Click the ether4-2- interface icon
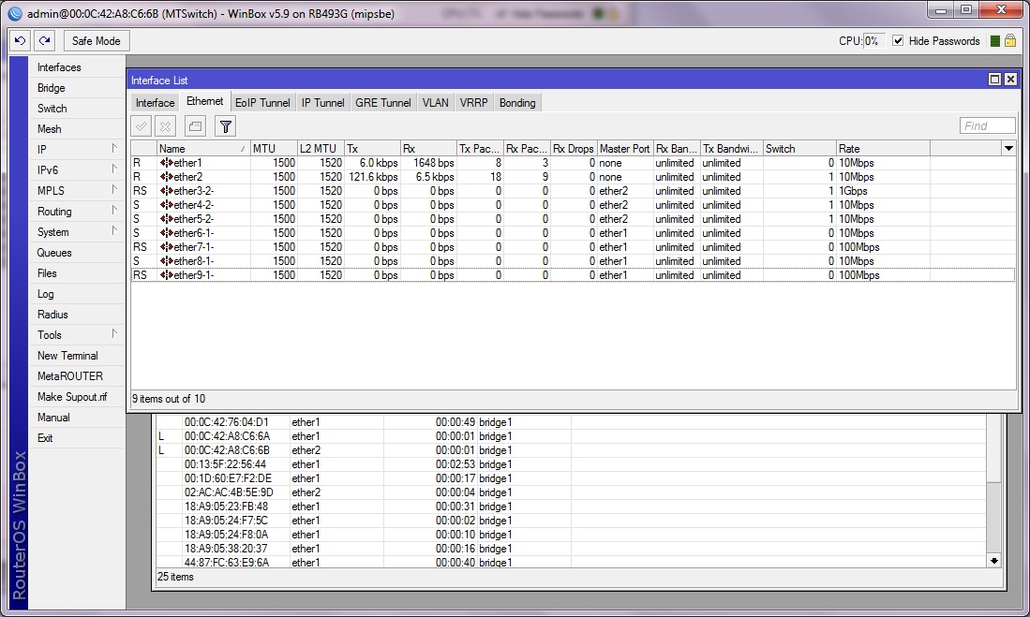The width and height of the screenshot is (1030, 617). [166, 205]
